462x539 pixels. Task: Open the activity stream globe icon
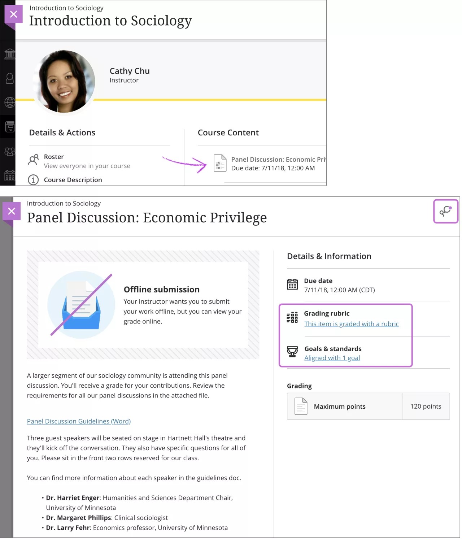(10, 102)
